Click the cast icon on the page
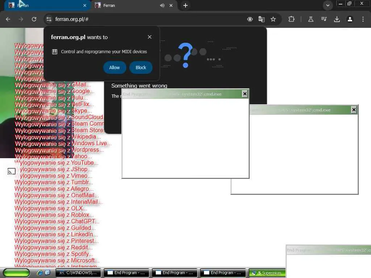 pos(11,171)
